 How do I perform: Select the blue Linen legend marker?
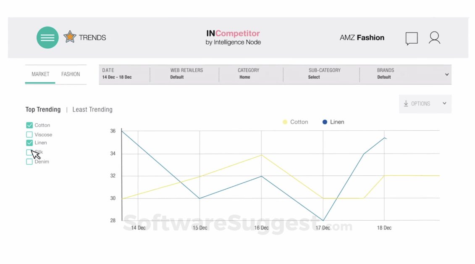(x=323, y=122)
